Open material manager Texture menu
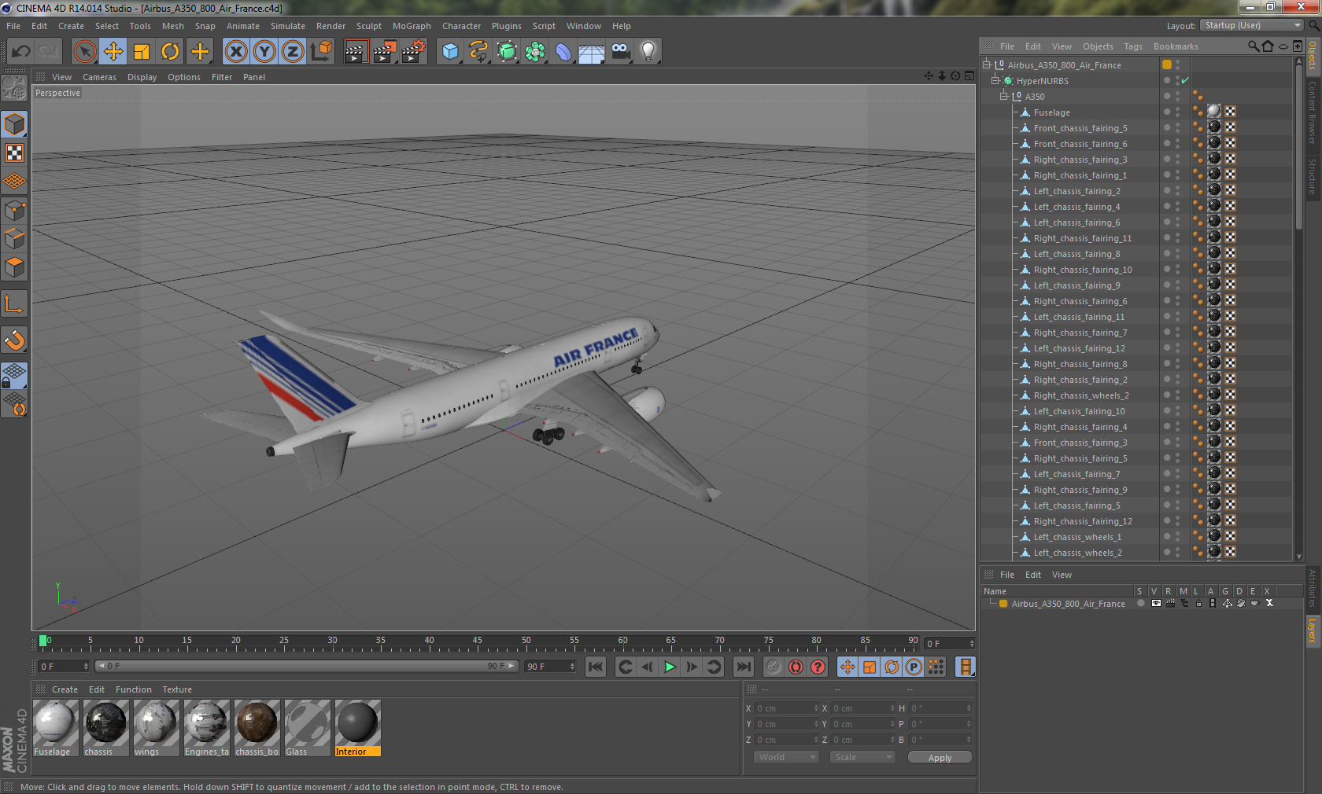 point(177,689)
